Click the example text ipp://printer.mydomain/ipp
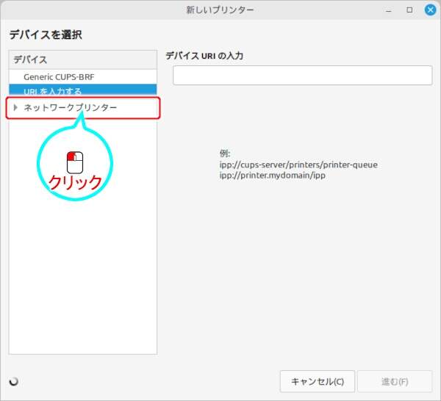The width and height of the screenshot is (441, 401). point(273,176)
